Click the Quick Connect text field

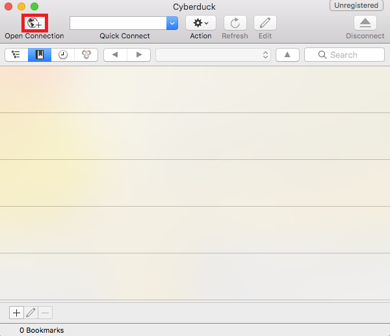click(x=118, y=23)
